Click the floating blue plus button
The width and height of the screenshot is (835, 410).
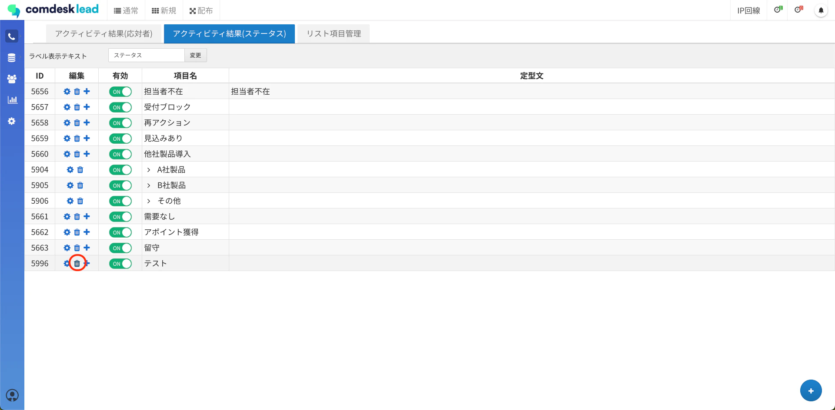[811, 391]
